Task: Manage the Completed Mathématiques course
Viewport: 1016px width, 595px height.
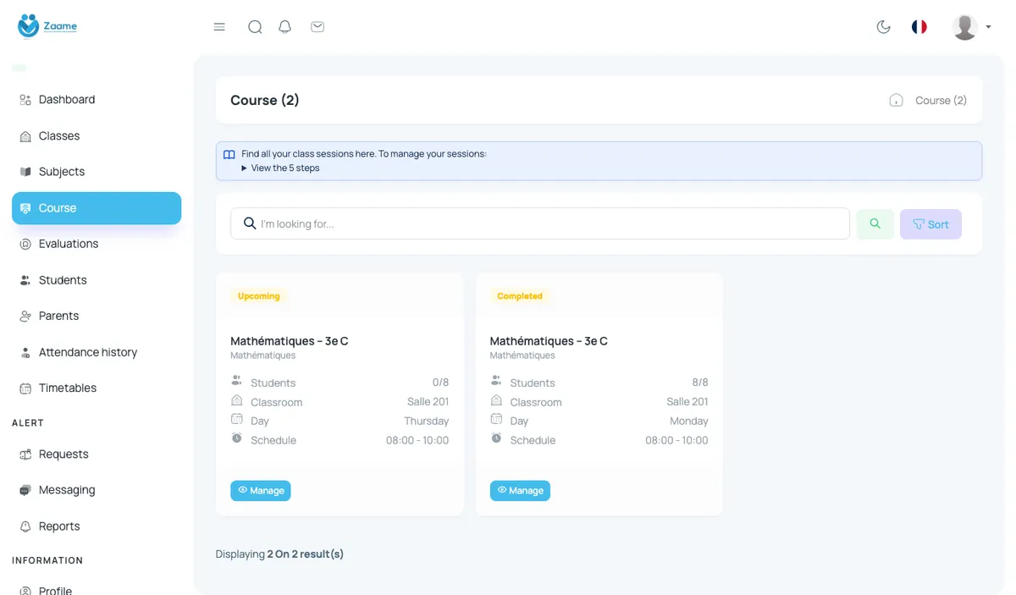Action: pyautogui.click(x=520, y=491)
